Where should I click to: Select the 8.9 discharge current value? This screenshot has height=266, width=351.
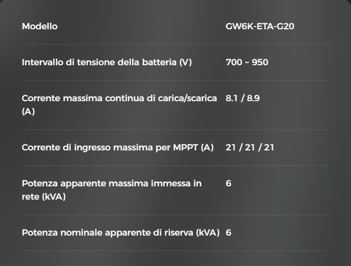pos(253,98)
